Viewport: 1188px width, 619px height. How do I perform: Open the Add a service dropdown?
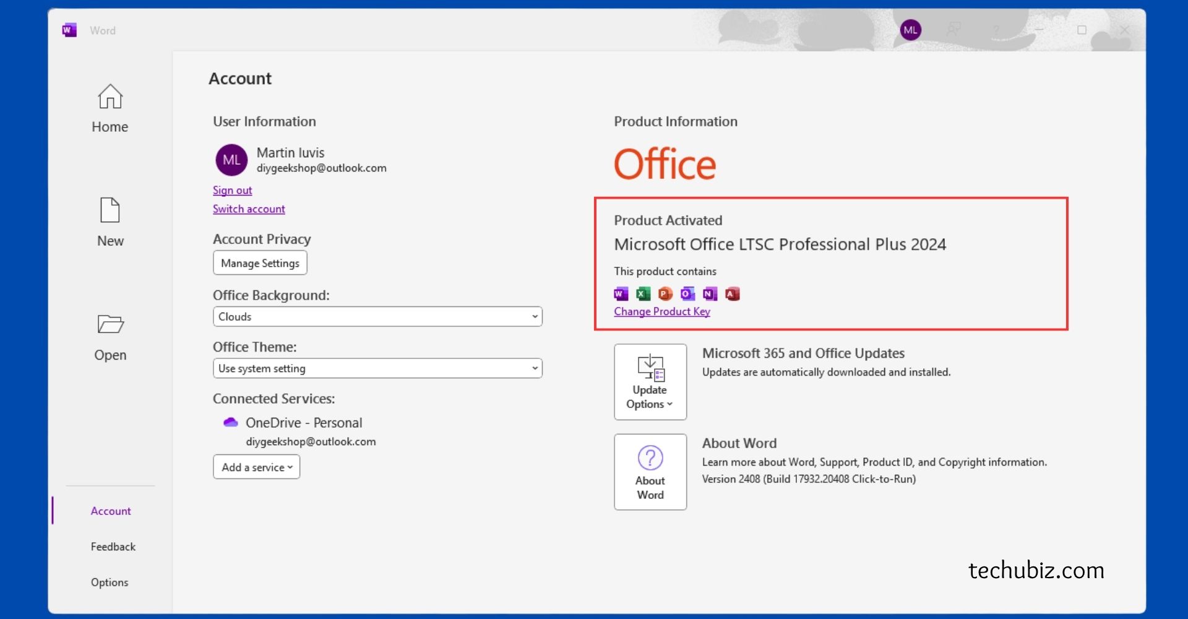[257, 467]
